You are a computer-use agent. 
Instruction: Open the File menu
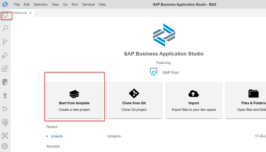[x=17, y=4]
